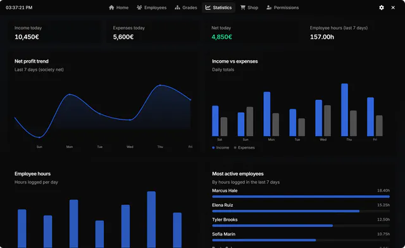Toggle the Expenses legend entry
The image size is (405, 248).
coord(244,147)
